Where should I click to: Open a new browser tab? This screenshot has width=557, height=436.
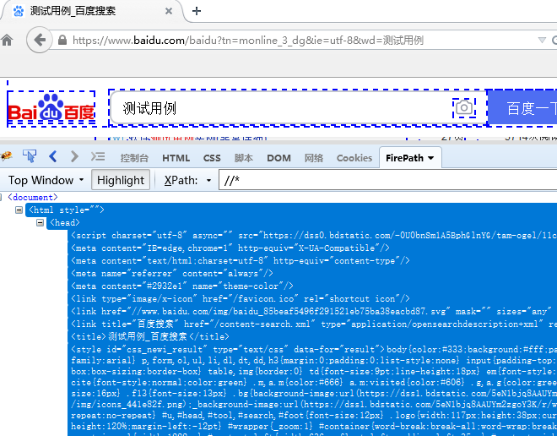pyautogui.click(x=197, y=11)
